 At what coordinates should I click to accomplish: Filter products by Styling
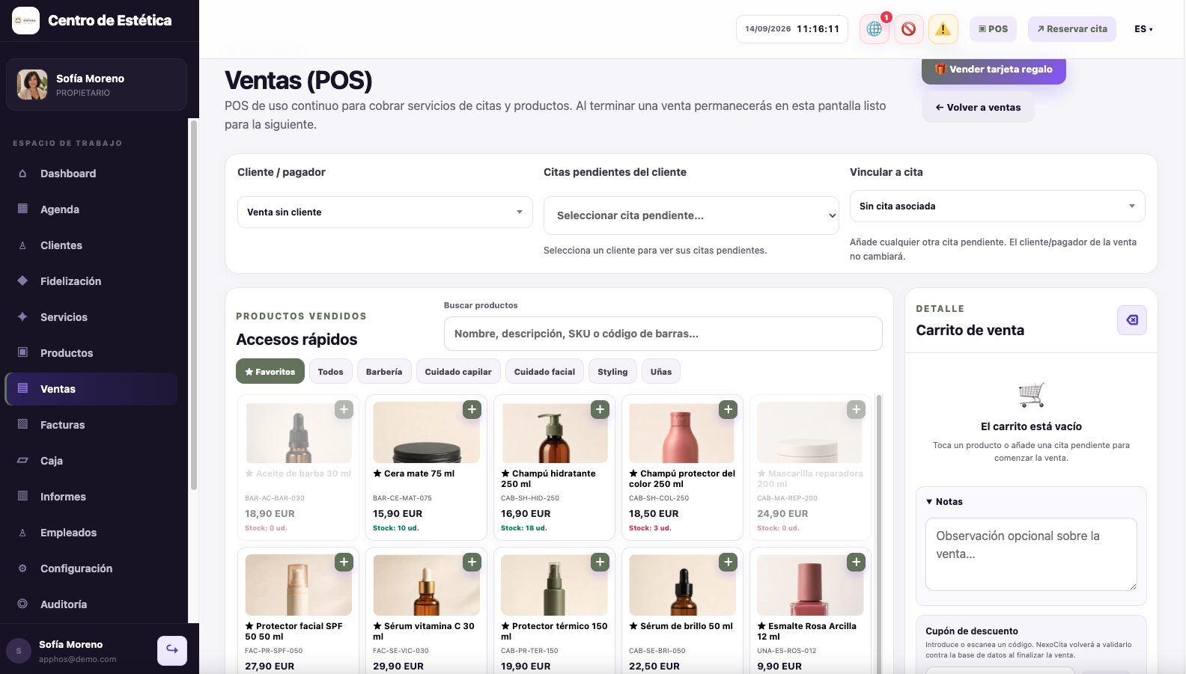coord(612,372)
